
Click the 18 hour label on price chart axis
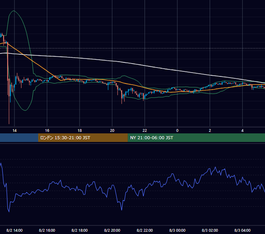pos(79,131)
